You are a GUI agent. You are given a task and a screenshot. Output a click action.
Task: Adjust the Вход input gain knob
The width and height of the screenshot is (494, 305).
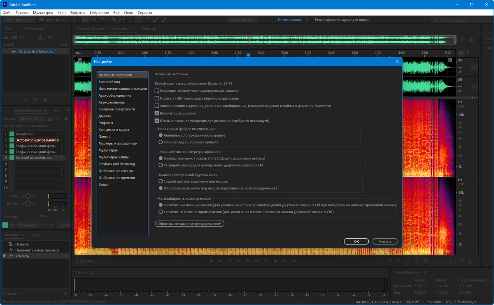[28, 196]
